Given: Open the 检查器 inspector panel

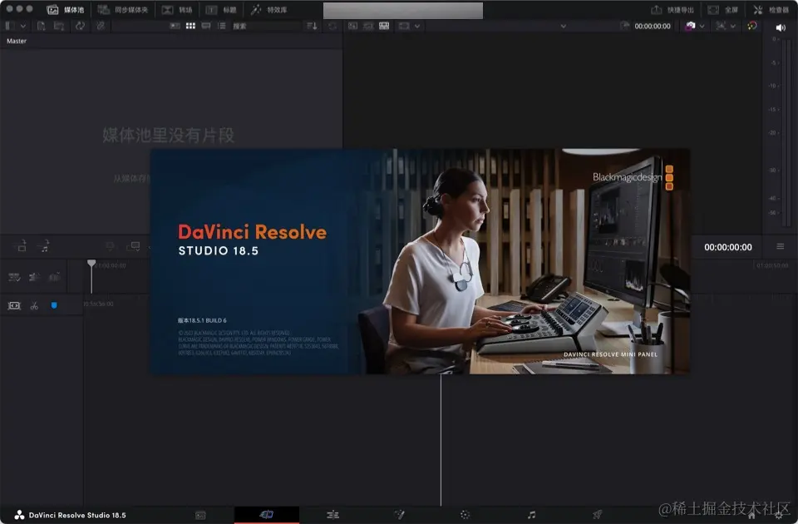Looking at the screenshot, I should (771, 10).
